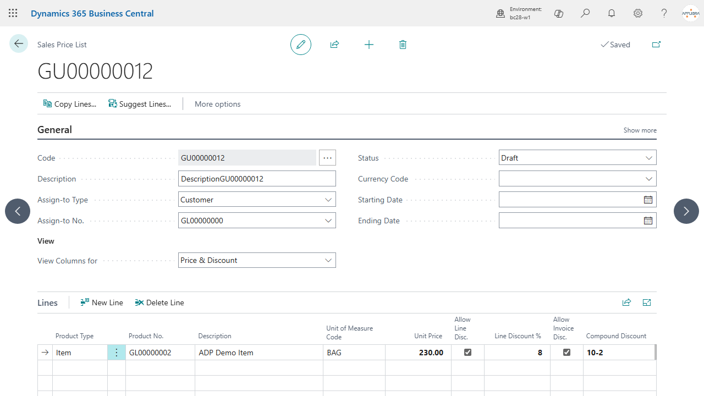Click the New Line action
Screen dimensions: 704x396
(x=102, y=302)
